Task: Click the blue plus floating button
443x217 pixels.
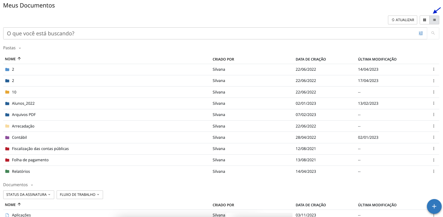Action: 434,206
